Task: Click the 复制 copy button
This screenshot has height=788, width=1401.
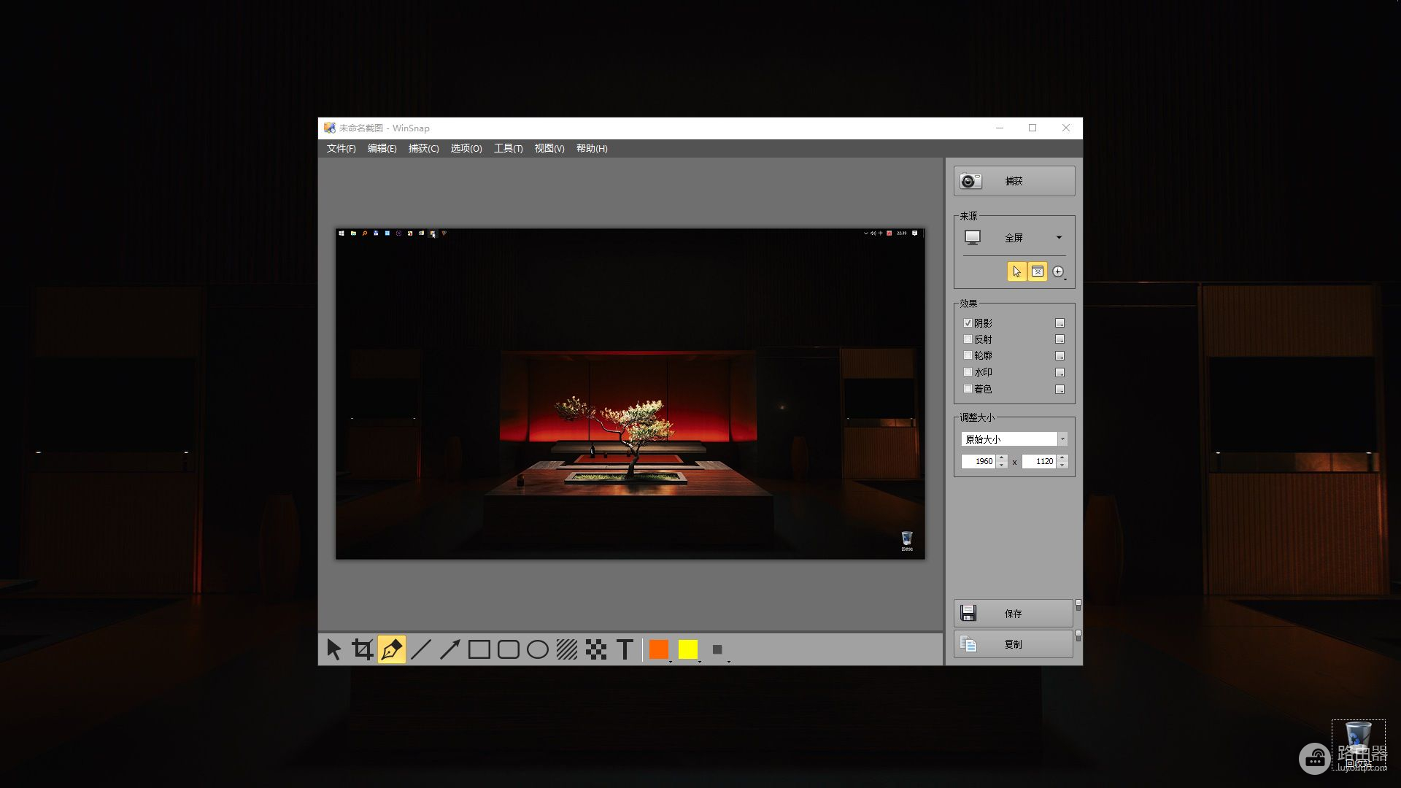Action: click(1014, 644)
